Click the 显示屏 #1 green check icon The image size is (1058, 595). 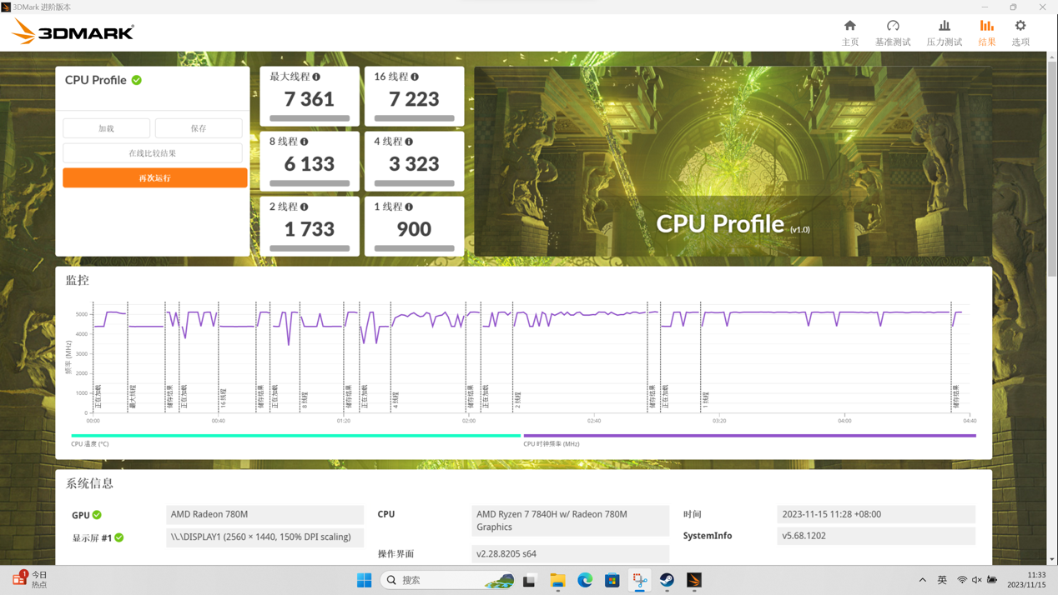click(x=119, y=537)
